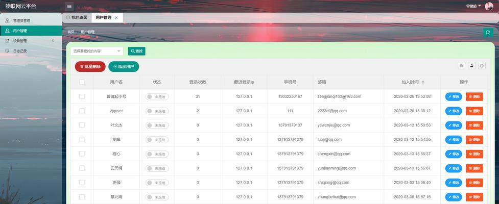
Task: Toggle the status switch for 云天明
Action: coord(157,168)
